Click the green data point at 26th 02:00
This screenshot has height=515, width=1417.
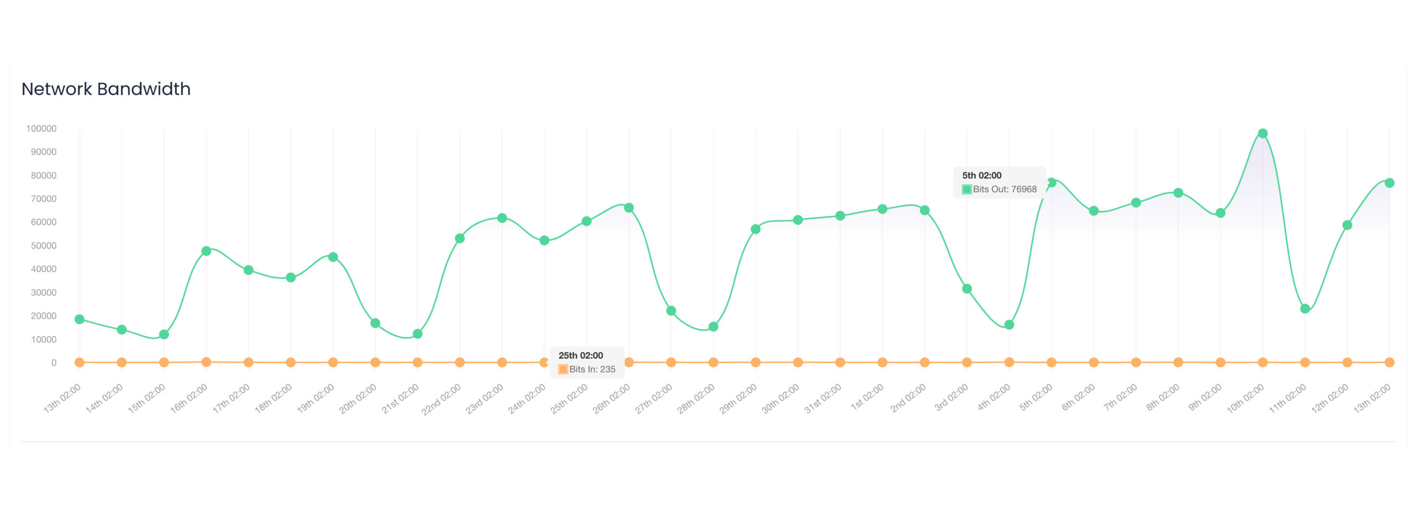coord(629,208)
